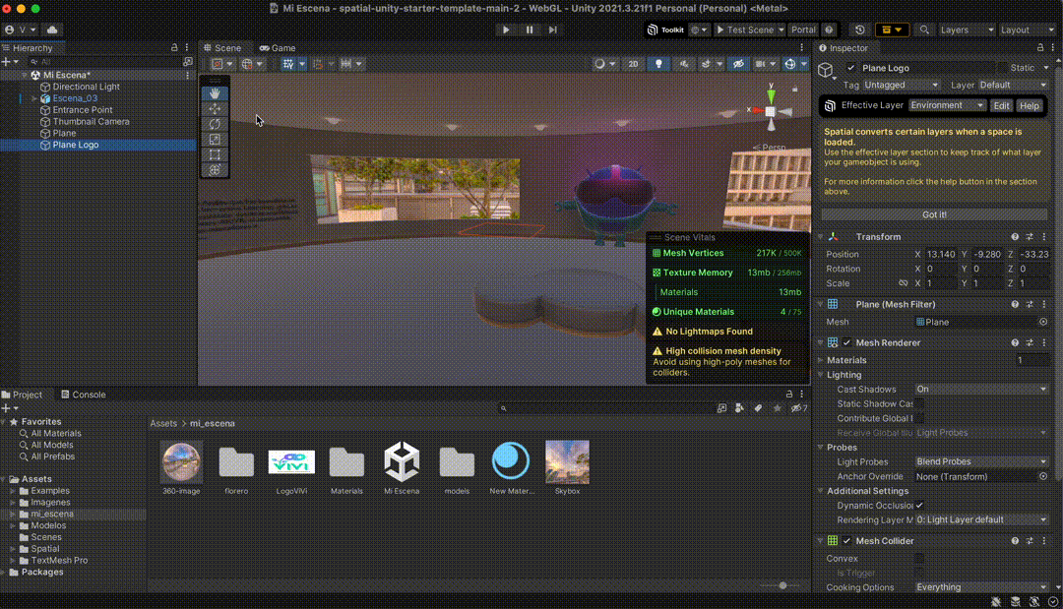This screenshot has height=609, width=1063.
Task: Select Thumbnail Camera in the Hierarchy
Action: (x=91, y=122)
